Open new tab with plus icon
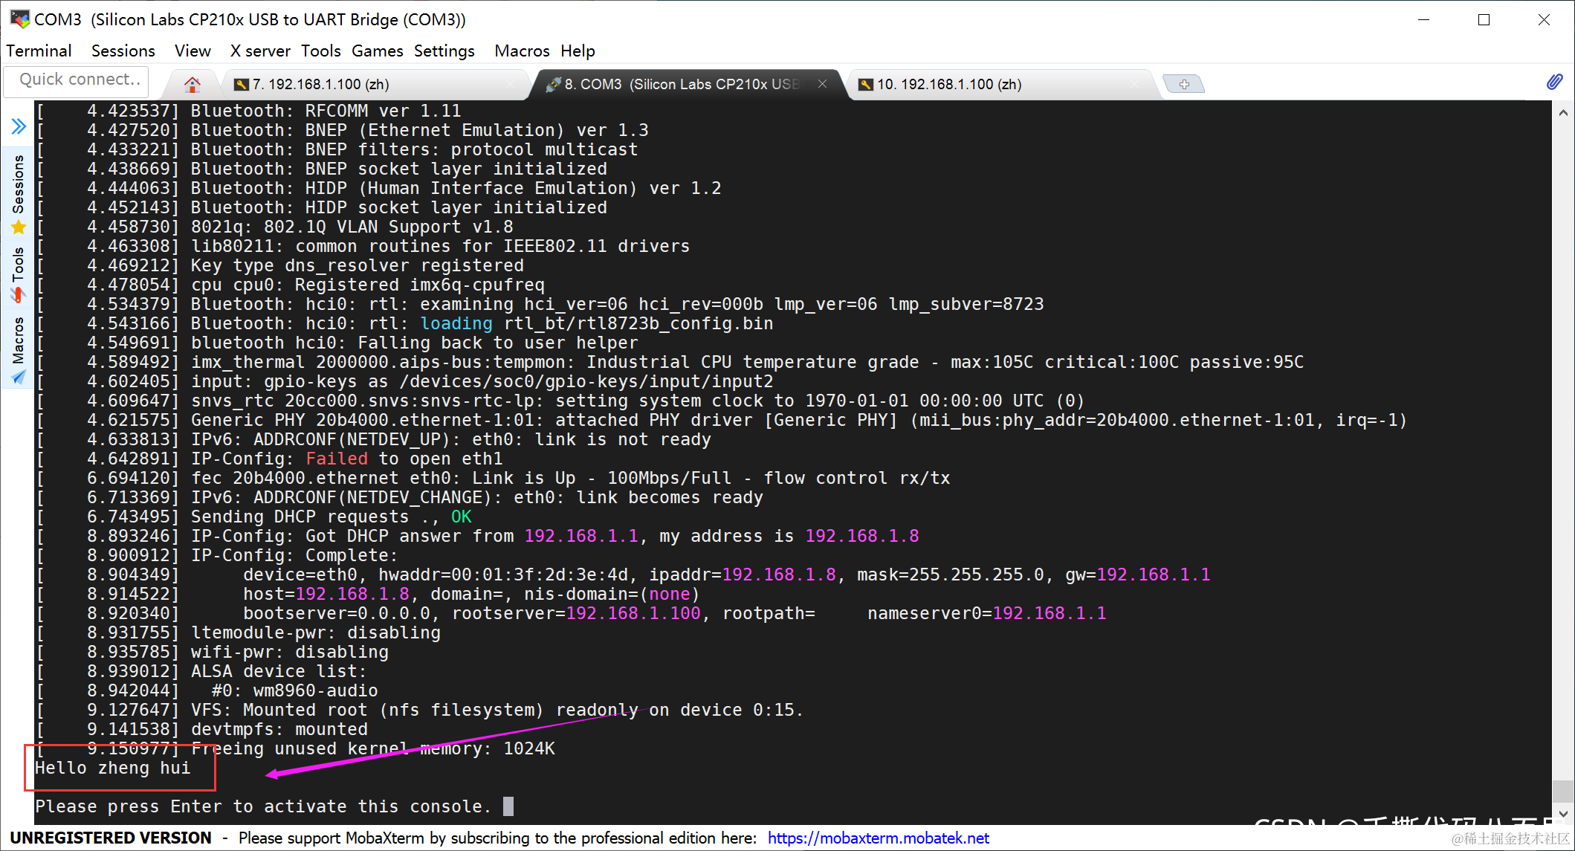 pyautogui.click(x=1183, y=85)
